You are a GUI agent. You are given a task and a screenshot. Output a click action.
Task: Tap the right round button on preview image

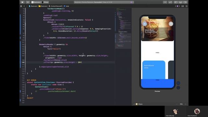click(171, 24)
